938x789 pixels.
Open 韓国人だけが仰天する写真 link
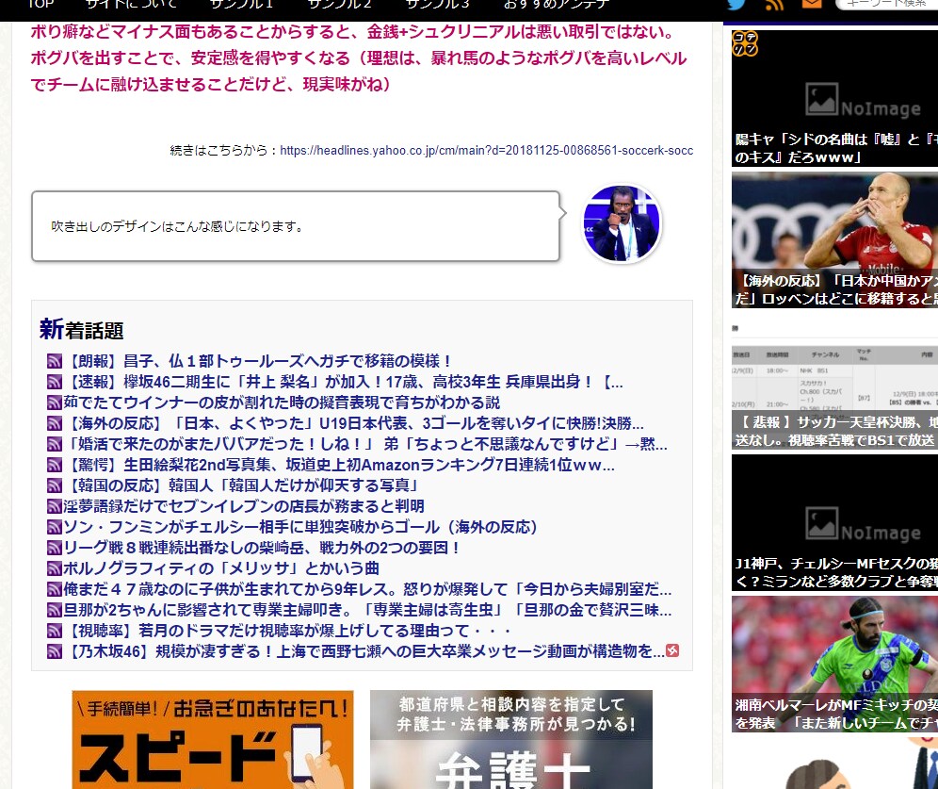242,485
